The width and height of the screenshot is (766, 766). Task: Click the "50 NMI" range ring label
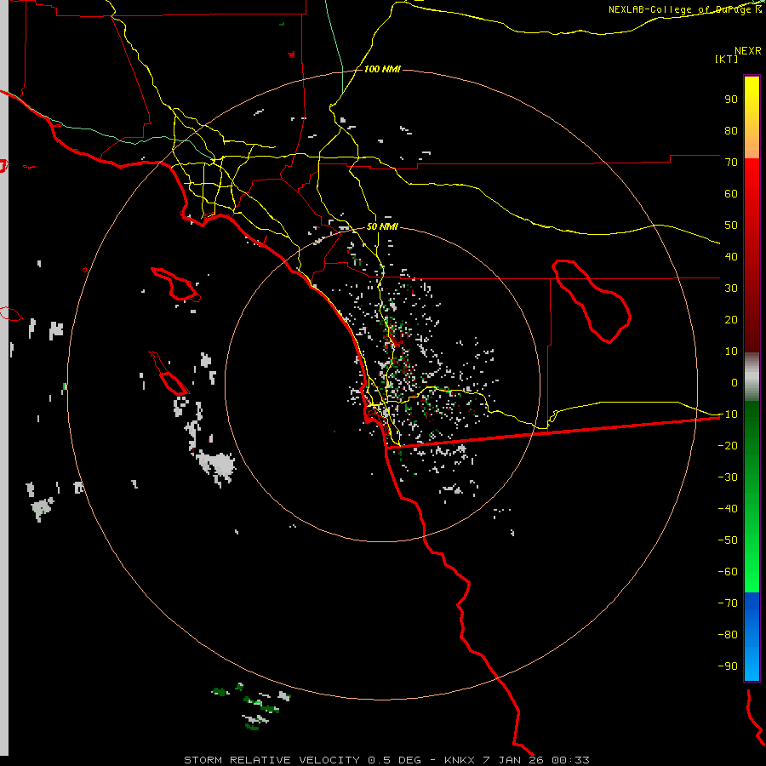coord(382,226)
